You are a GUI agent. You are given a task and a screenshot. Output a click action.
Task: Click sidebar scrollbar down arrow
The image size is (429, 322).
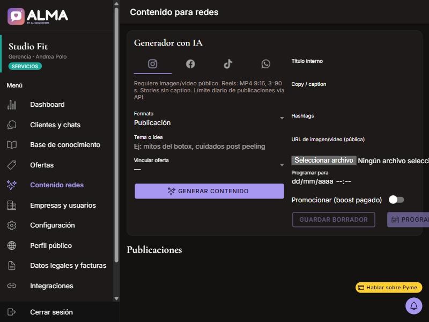116,298
